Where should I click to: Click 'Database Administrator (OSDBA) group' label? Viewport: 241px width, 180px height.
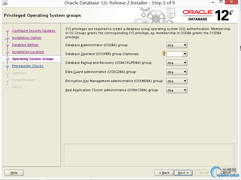point(97,45)
